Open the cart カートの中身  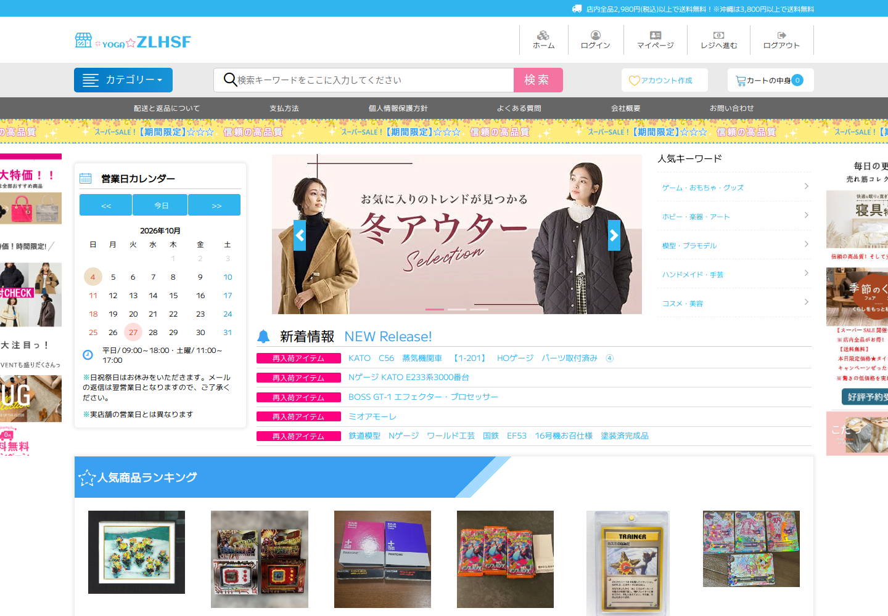click(771, 80)
